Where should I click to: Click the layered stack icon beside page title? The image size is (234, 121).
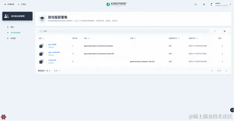coord(42,19)
